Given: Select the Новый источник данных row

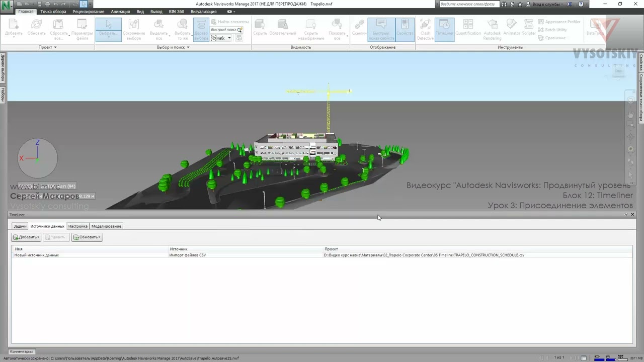Looking at the screenshot, I should (321, 255).
